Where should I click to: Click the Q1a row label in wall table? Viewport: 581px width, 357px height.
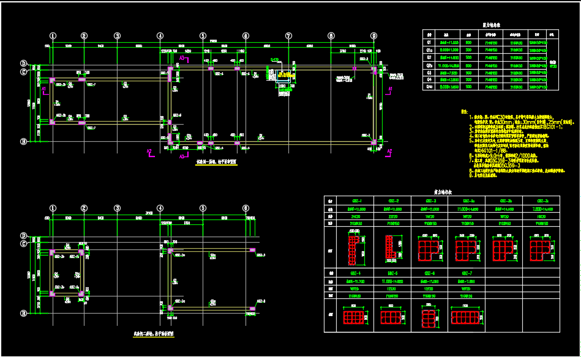[x=429, y=50]
